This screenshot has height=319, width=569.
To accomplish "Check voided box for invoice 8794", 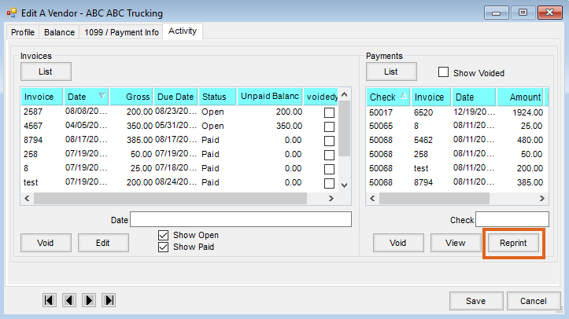I will (329, 141).
